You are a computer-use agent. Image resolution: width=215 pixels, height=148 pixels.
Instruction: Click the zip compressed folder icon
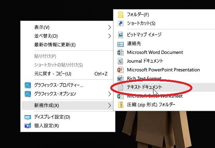(121, 105)
